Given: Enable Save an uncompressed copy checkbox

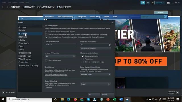Looking at the screenshot, I should pyautogui.click(x=83, y=62).
